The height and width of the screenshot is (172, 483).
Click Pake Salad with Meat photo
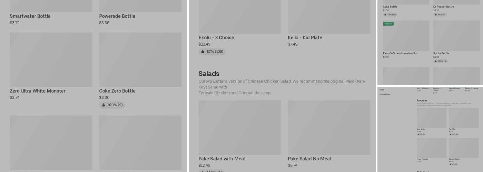[x=240, y=127]
